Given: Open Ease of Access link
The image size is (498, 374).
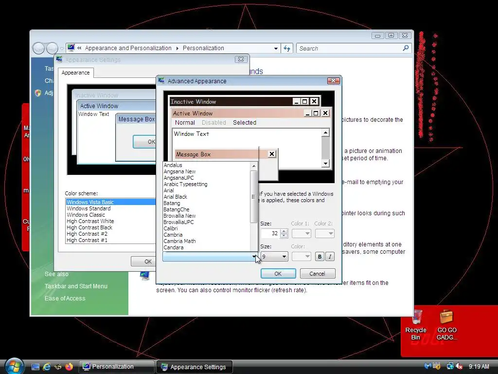Looking at the screenshot, I should pos(65,299).
